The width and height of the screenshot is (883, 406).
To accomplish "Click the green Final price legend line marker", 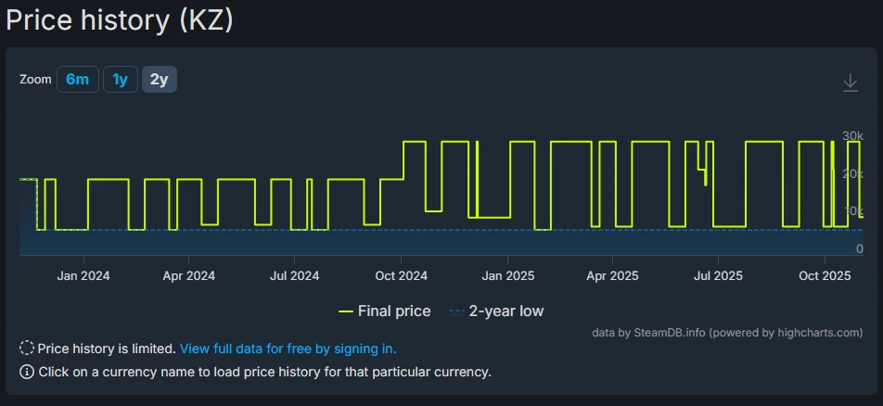I will click(347, 311).
